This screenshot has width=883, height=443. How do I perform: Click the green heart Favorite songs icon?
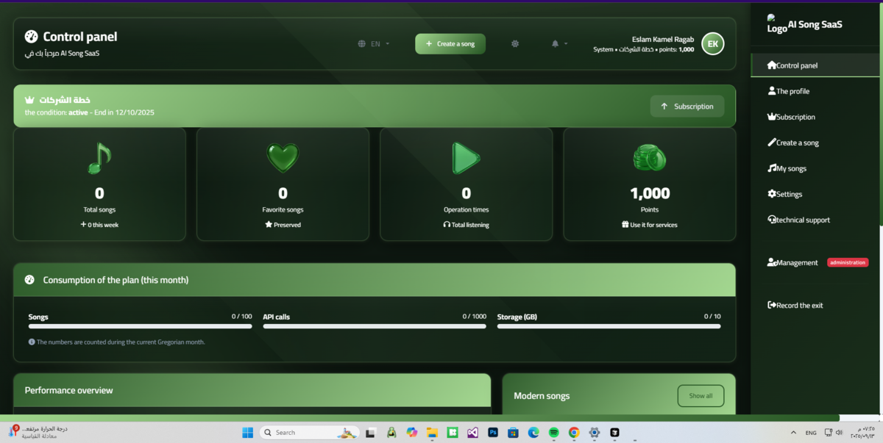[283, 157]
